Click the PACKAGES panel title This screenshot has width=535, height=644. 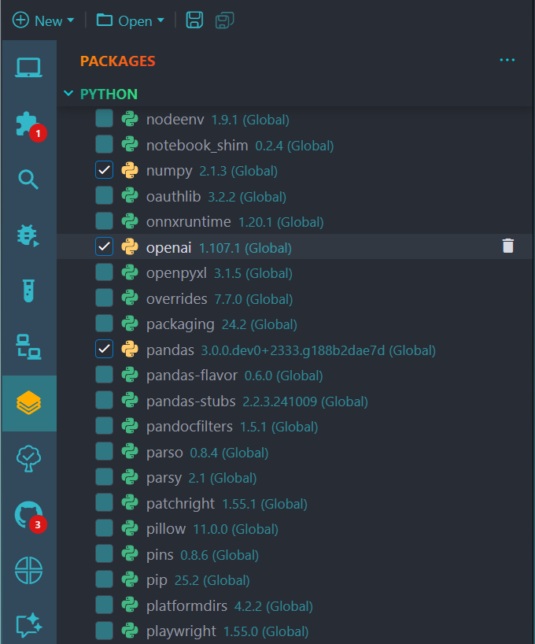point(117,61)
